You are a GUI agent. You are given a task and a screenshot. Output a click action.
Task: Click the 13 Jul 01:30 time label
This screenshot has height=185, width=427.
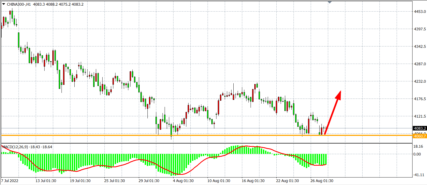pyautogui.click(x=46, y=181)
